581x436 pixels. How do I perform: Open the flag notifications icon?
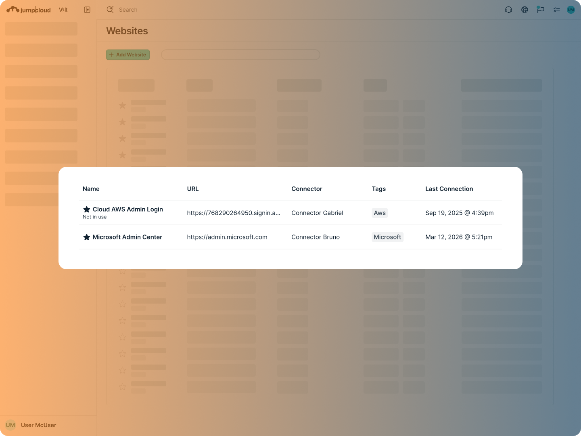(541, 9)
